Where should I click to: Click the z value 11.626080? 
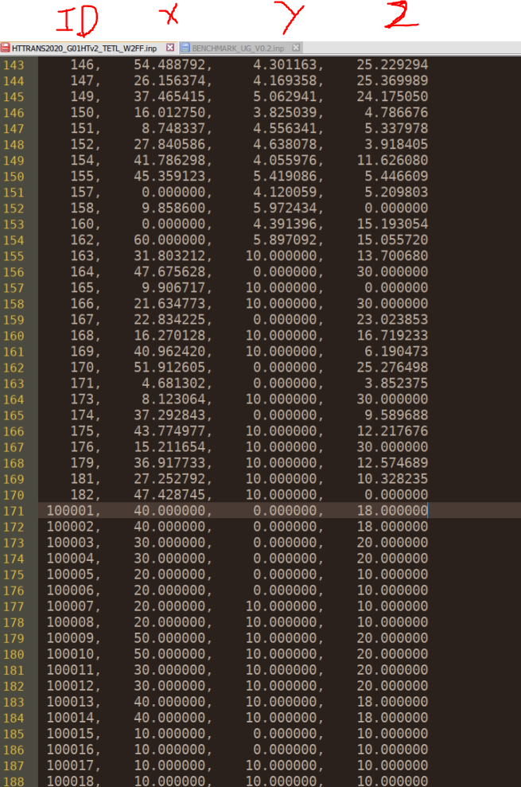click(x=392, y=160)
